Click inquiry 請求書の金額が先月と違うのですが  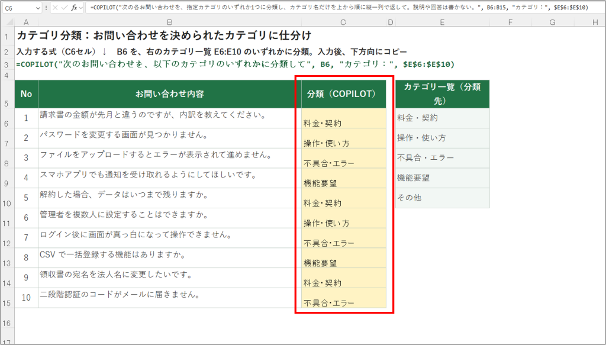tap(170, 118)
